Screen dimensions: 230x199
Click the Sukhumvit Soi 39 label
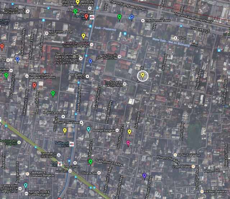tap(197, 178)
